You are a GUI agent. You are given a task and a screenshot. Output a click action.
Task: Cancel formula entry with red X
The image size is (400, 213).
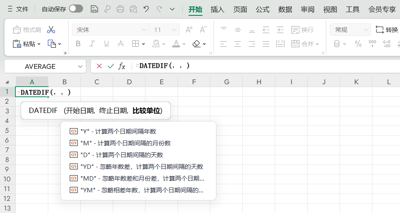point(99,66)
